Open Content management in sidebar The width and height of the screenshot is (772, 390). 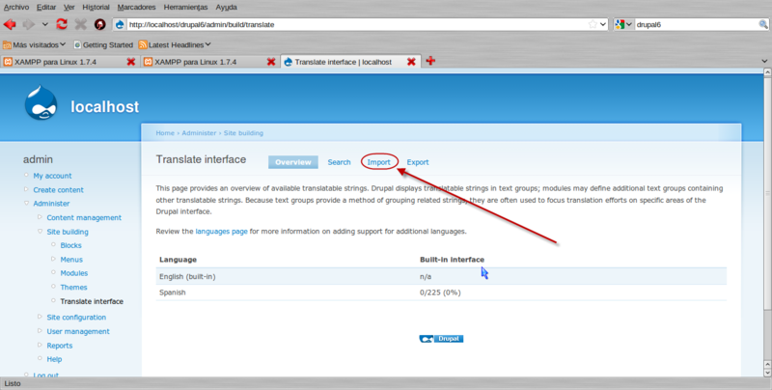[84, 217]
